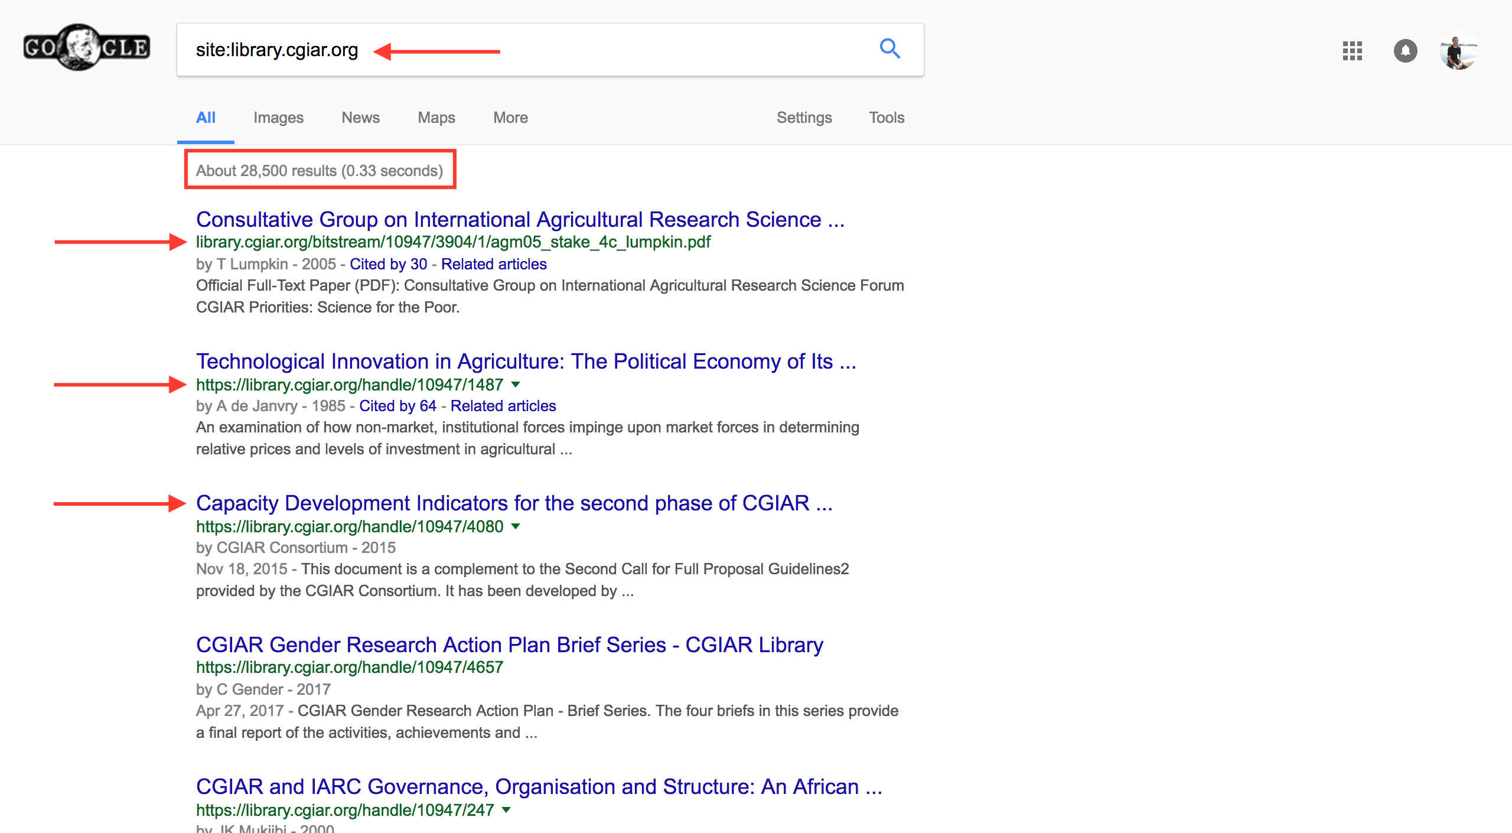Open the Cited by 64 link
Image resolution: width=1512 pixels, height=833 pixels.
397,406
